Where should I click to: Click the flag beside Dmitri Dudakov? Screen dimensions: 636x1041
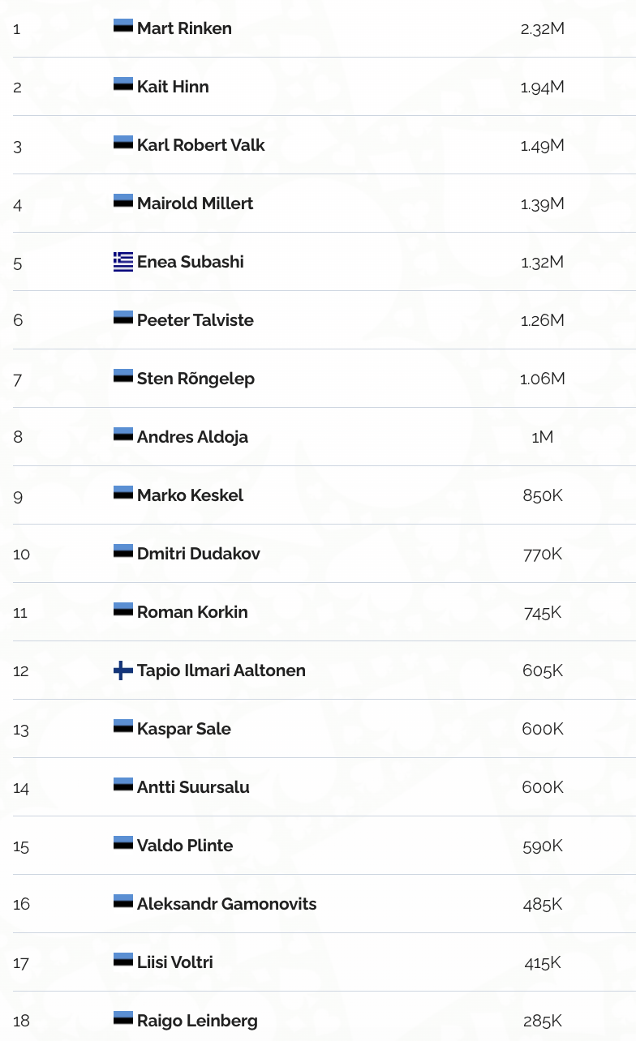point(123,551)
